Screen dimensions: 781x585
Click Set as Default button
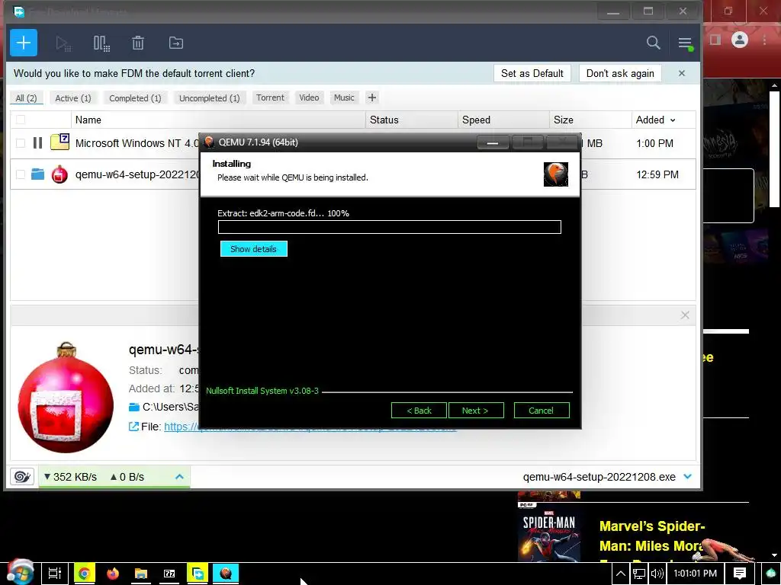(x=532, y=73)
